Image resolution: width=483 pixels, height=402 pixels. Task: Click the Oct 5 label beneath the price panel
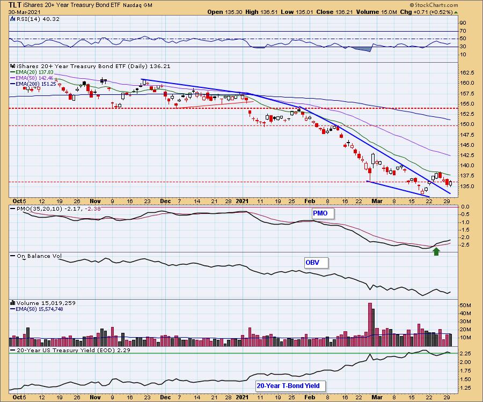19,201
